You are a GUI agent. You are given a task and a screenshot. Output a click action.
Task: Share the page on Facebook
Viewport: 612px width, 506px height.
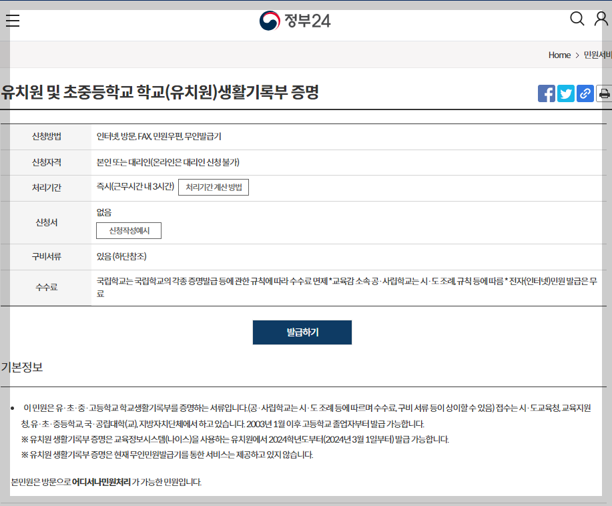546,93
